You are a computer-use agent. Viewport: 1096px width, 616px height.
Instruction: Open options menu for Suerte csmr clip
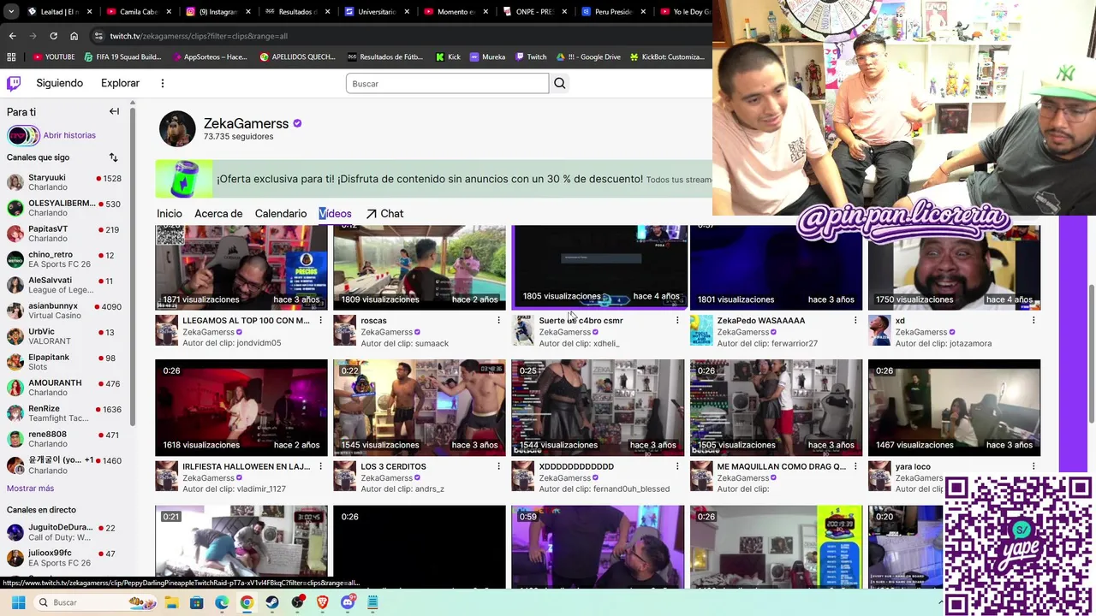coord(676,321)
